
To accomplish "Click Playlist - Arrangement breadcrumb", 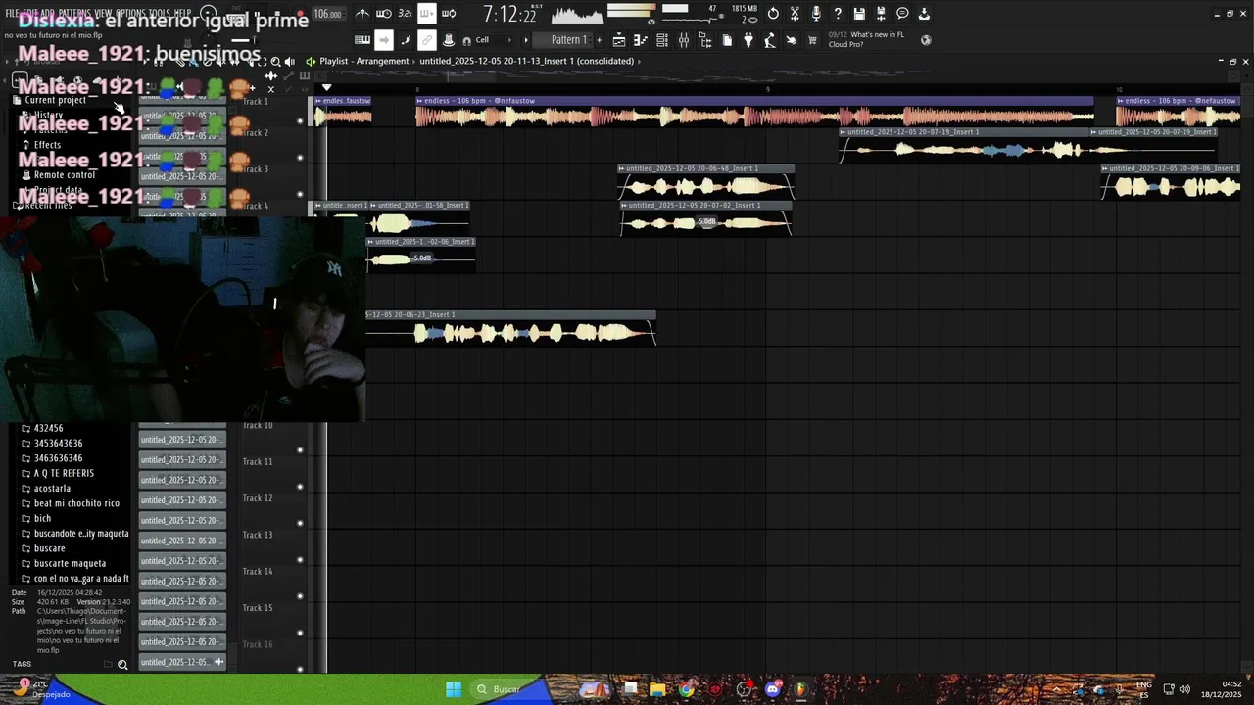I will pos(364,61).
